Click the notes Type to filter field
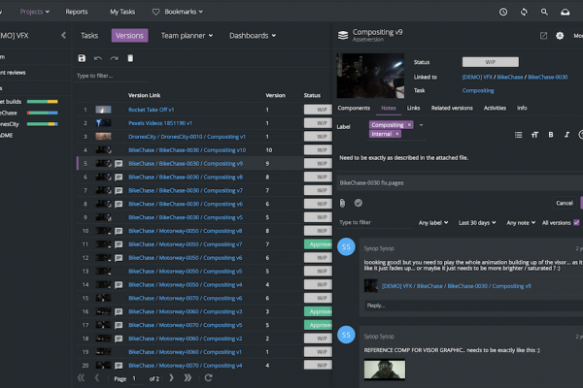Viewport: 583px width, 388px height. coord(375,223)
